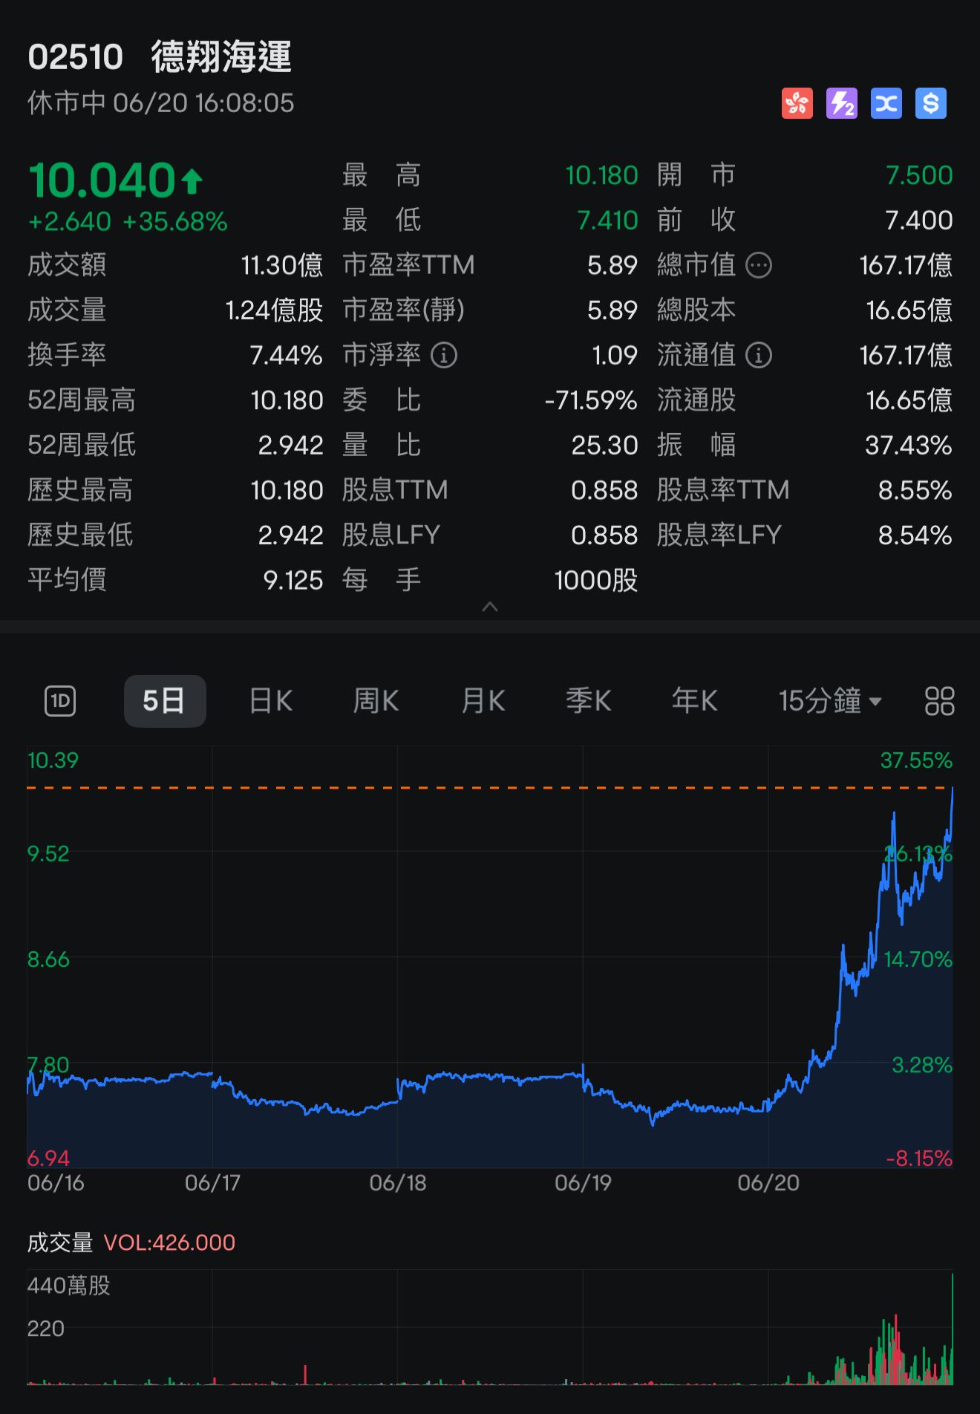
Task: Tap the change percentage +35.68%
Action: [x=175, y=221]
